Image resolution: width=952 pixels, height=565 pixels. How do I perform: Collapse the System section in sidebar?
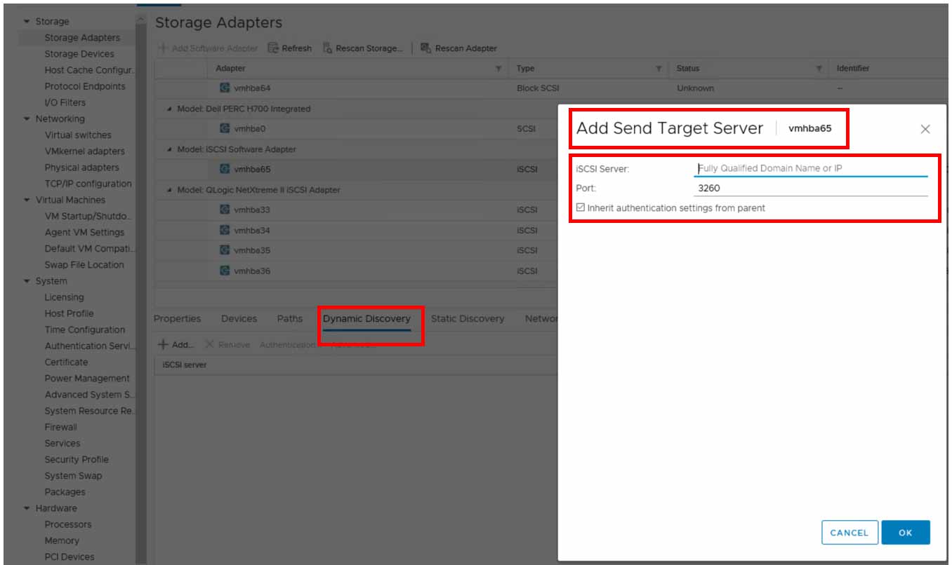click(x=27, y=281)
